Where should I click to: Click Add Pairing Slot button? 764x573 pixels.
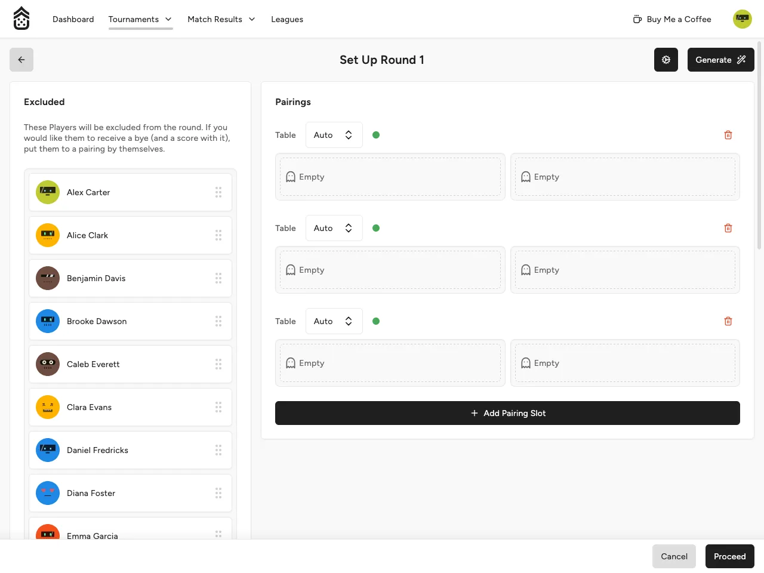pyautogui.click(x=507, y=413)
